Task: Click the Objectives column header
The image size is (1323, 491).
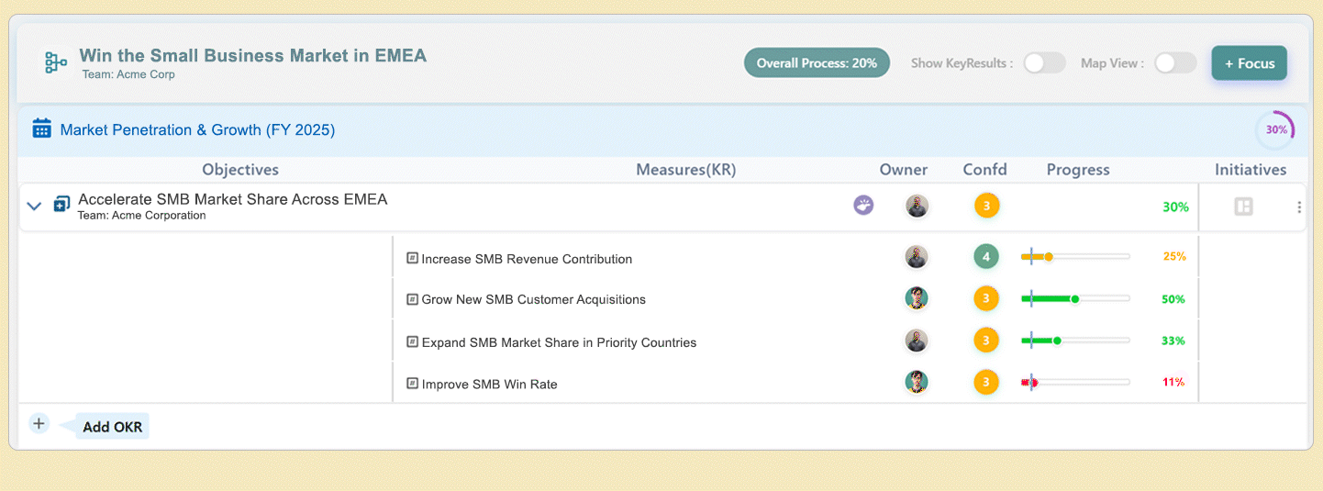Action: [x=240, y=170]
